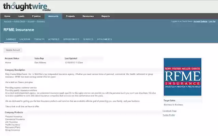Image resolution: width=218 pixels, height=136 pixels.
Task: Click the 'Group Insurance' product entry
Action: [x=13, y=130]
